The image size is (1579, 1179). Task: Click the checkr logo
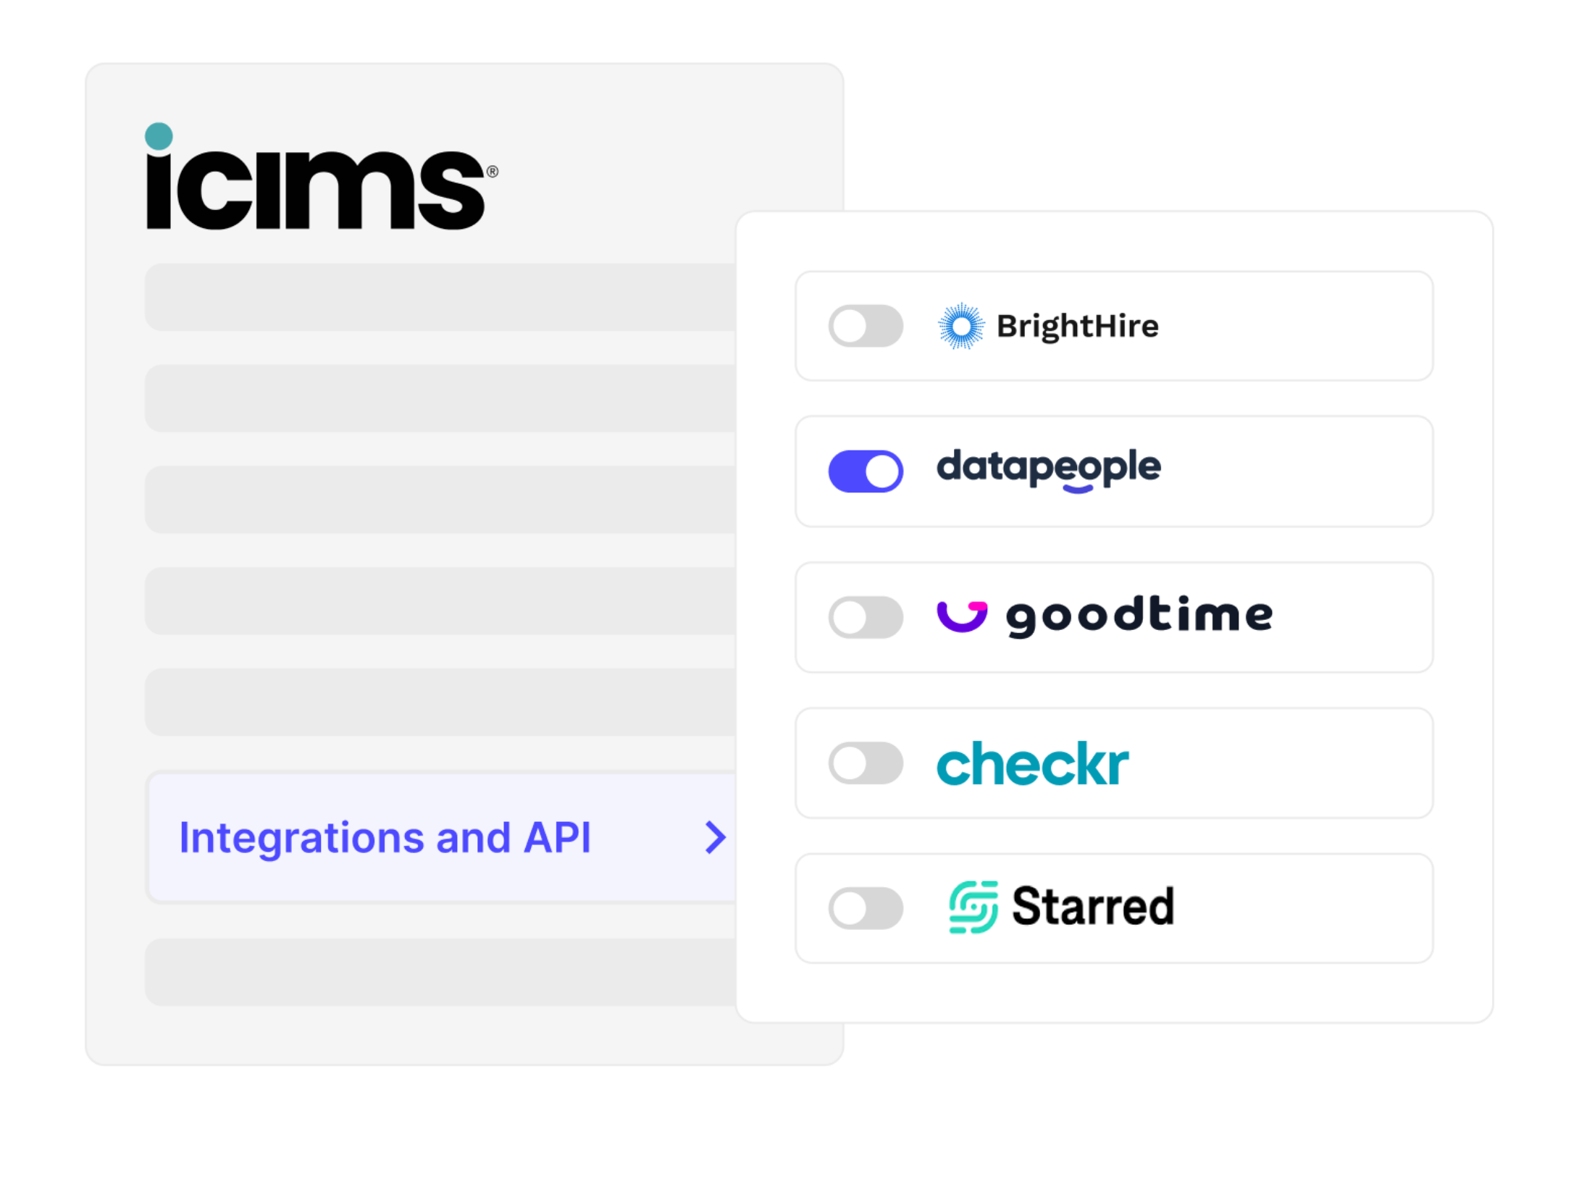[x=1032, y=764]
